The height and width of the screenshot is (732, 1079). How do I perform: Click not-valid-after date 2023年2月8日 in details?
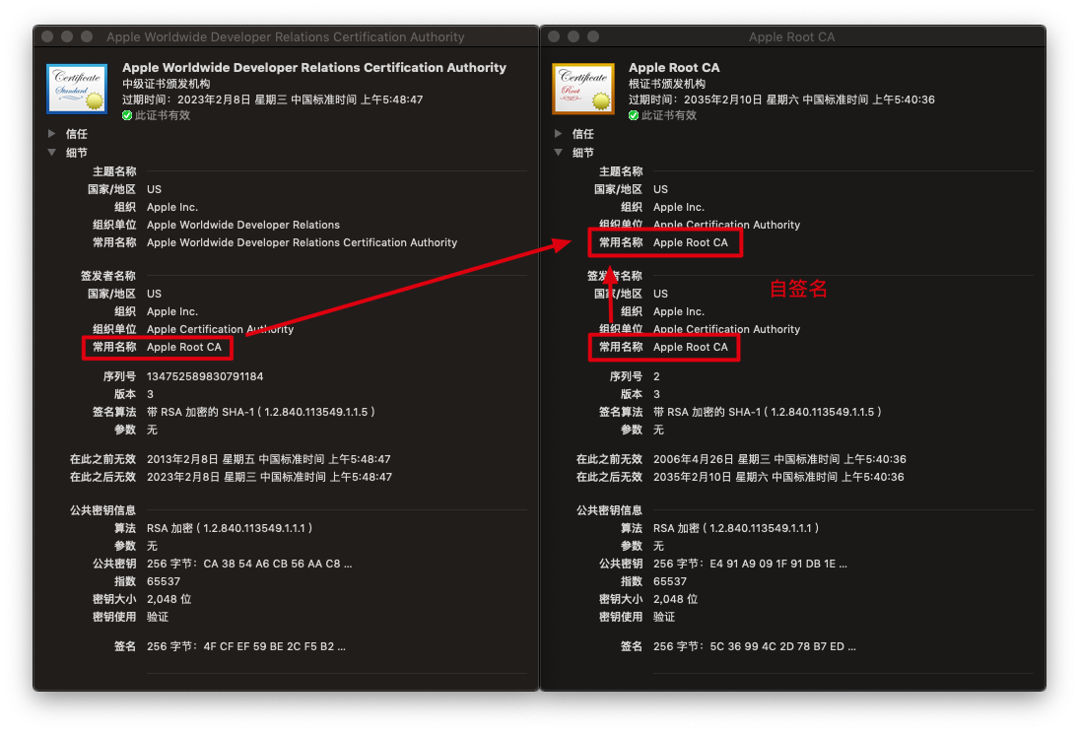pyautogui.click(x=269, y=477)
